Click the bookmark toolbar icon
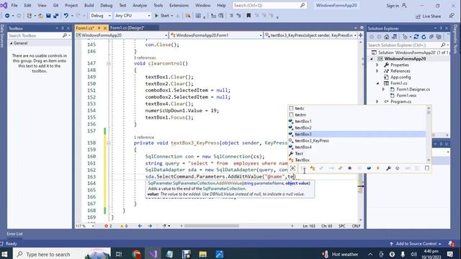The image size is (461, 259). click(x=249, y=16)
